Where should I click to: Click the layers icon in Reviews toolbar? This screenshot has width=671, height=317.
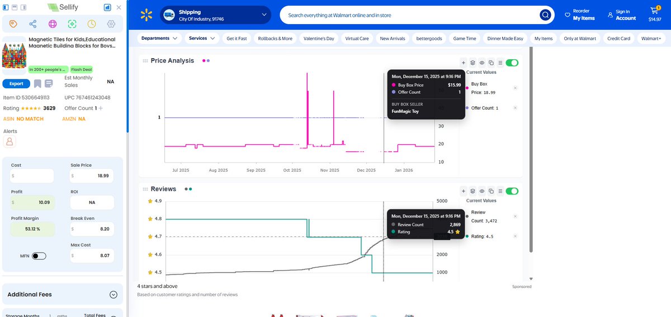[x=472, y=191]
